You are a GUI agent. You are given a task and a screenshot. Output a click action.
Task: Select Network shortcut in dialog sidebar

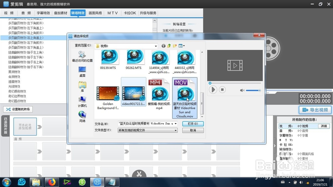82,117
